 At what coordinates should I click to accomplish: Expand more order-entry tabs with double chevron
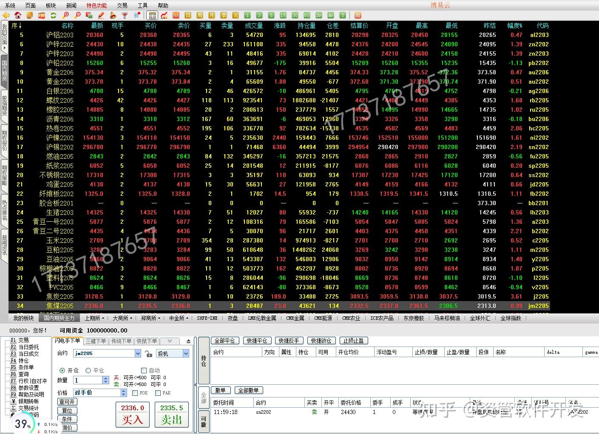170,341
